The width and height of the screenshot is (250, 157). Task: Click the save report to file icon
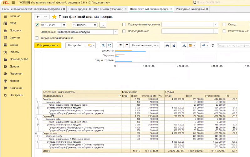[x=184, y=45]
